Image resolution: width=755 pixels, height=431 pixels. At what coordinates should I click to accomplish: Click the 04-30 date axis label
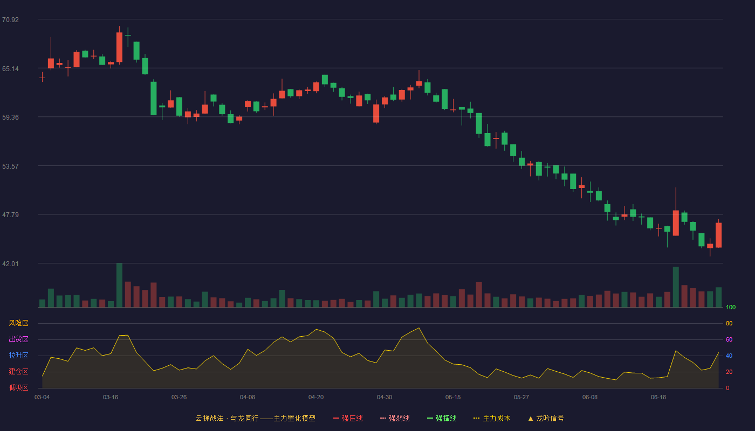[385, 397]
